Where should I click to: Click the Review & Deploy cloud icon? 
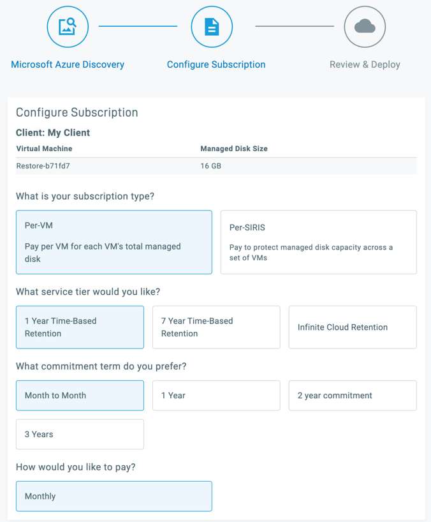click(365, 27)
